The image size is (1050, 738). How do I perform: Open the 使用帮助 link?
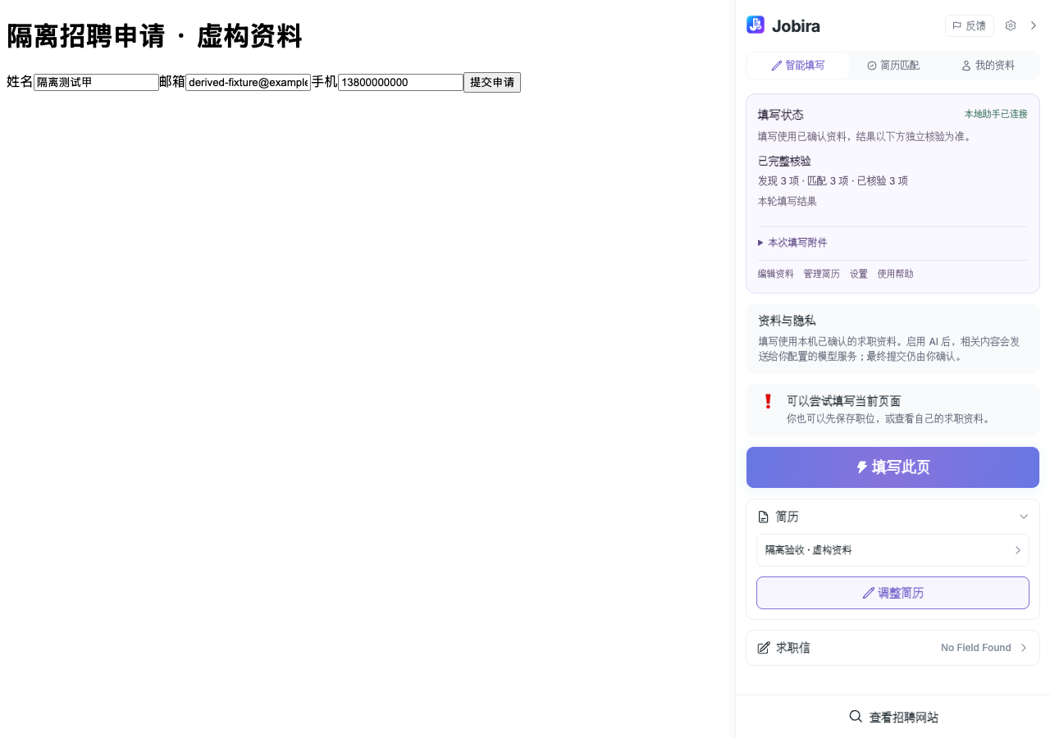pos(896,274)
